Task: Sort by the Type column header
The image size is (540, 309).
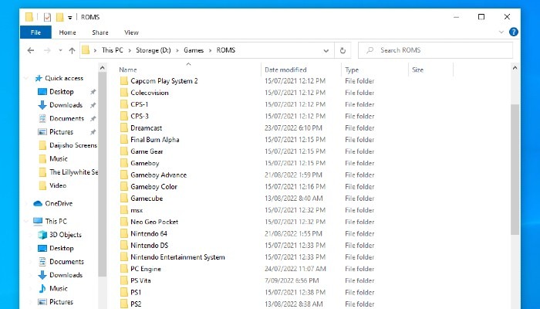Action: click(352, 70)
